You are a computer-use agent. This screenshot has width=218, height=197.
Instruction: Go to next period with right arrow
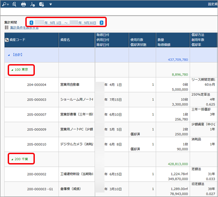[x=102, y=23]
